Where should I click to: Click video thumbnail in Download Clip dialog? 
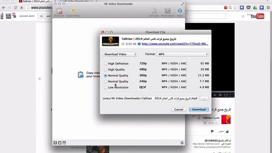click(110, 41)
